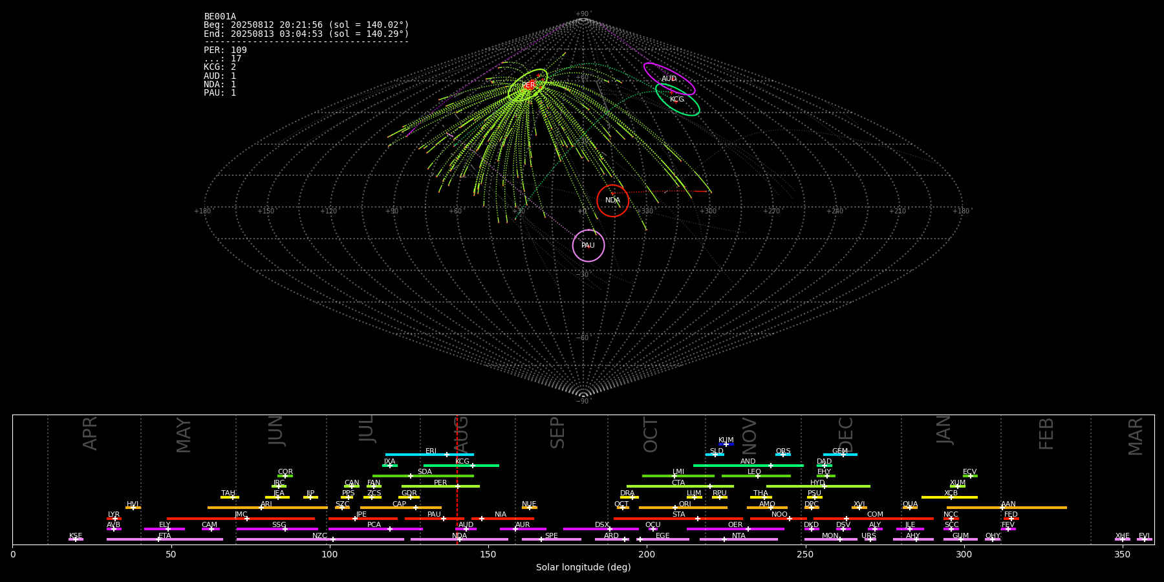Click the PER shower bar in the timeline
Screen dimensions: 1164x582
440,486
